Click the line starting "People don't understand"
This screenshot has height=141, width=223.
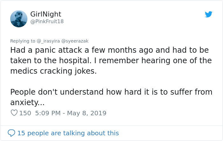tap(111, 92)
